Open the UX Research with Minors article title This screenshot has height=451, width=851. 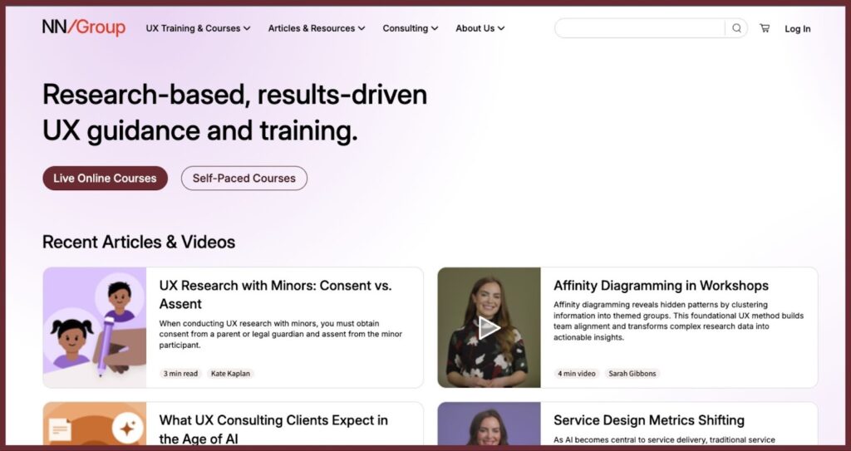click(275, 294)
